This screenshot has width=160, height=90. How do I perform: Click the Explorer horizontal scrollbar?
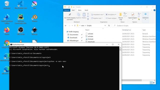coord(131,80)
